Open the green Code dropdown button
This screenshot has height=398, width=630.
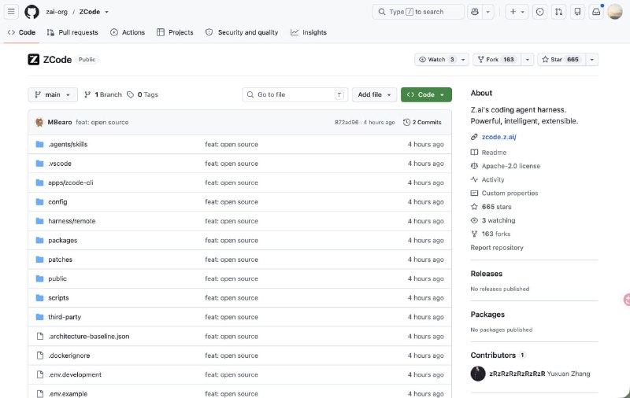click(x=426, y=94)
